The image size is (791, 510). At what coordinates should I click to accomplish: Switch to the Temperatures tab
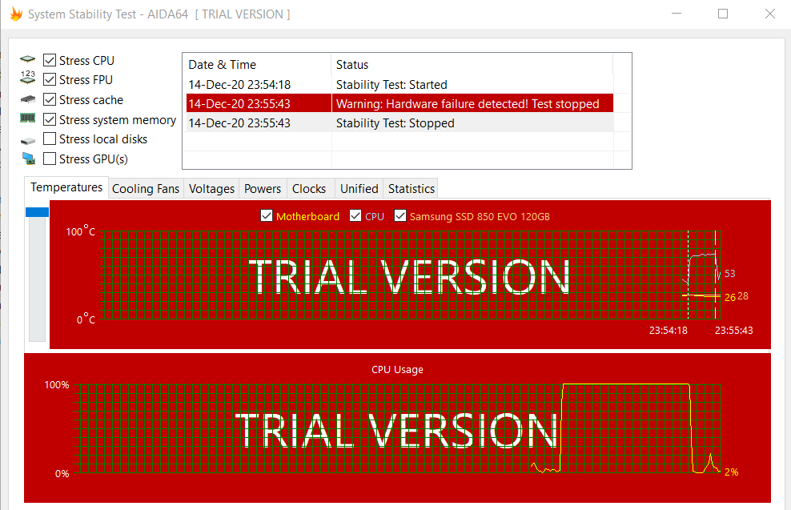pyautogui.click(x=66, y=187)
